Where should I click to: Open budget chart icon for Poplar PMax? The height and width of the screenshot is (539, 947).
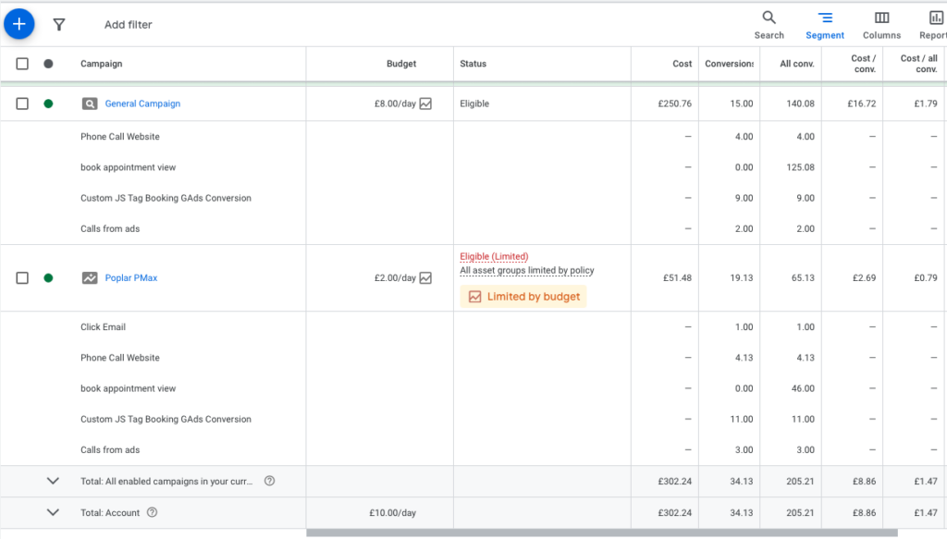point(425,278)
